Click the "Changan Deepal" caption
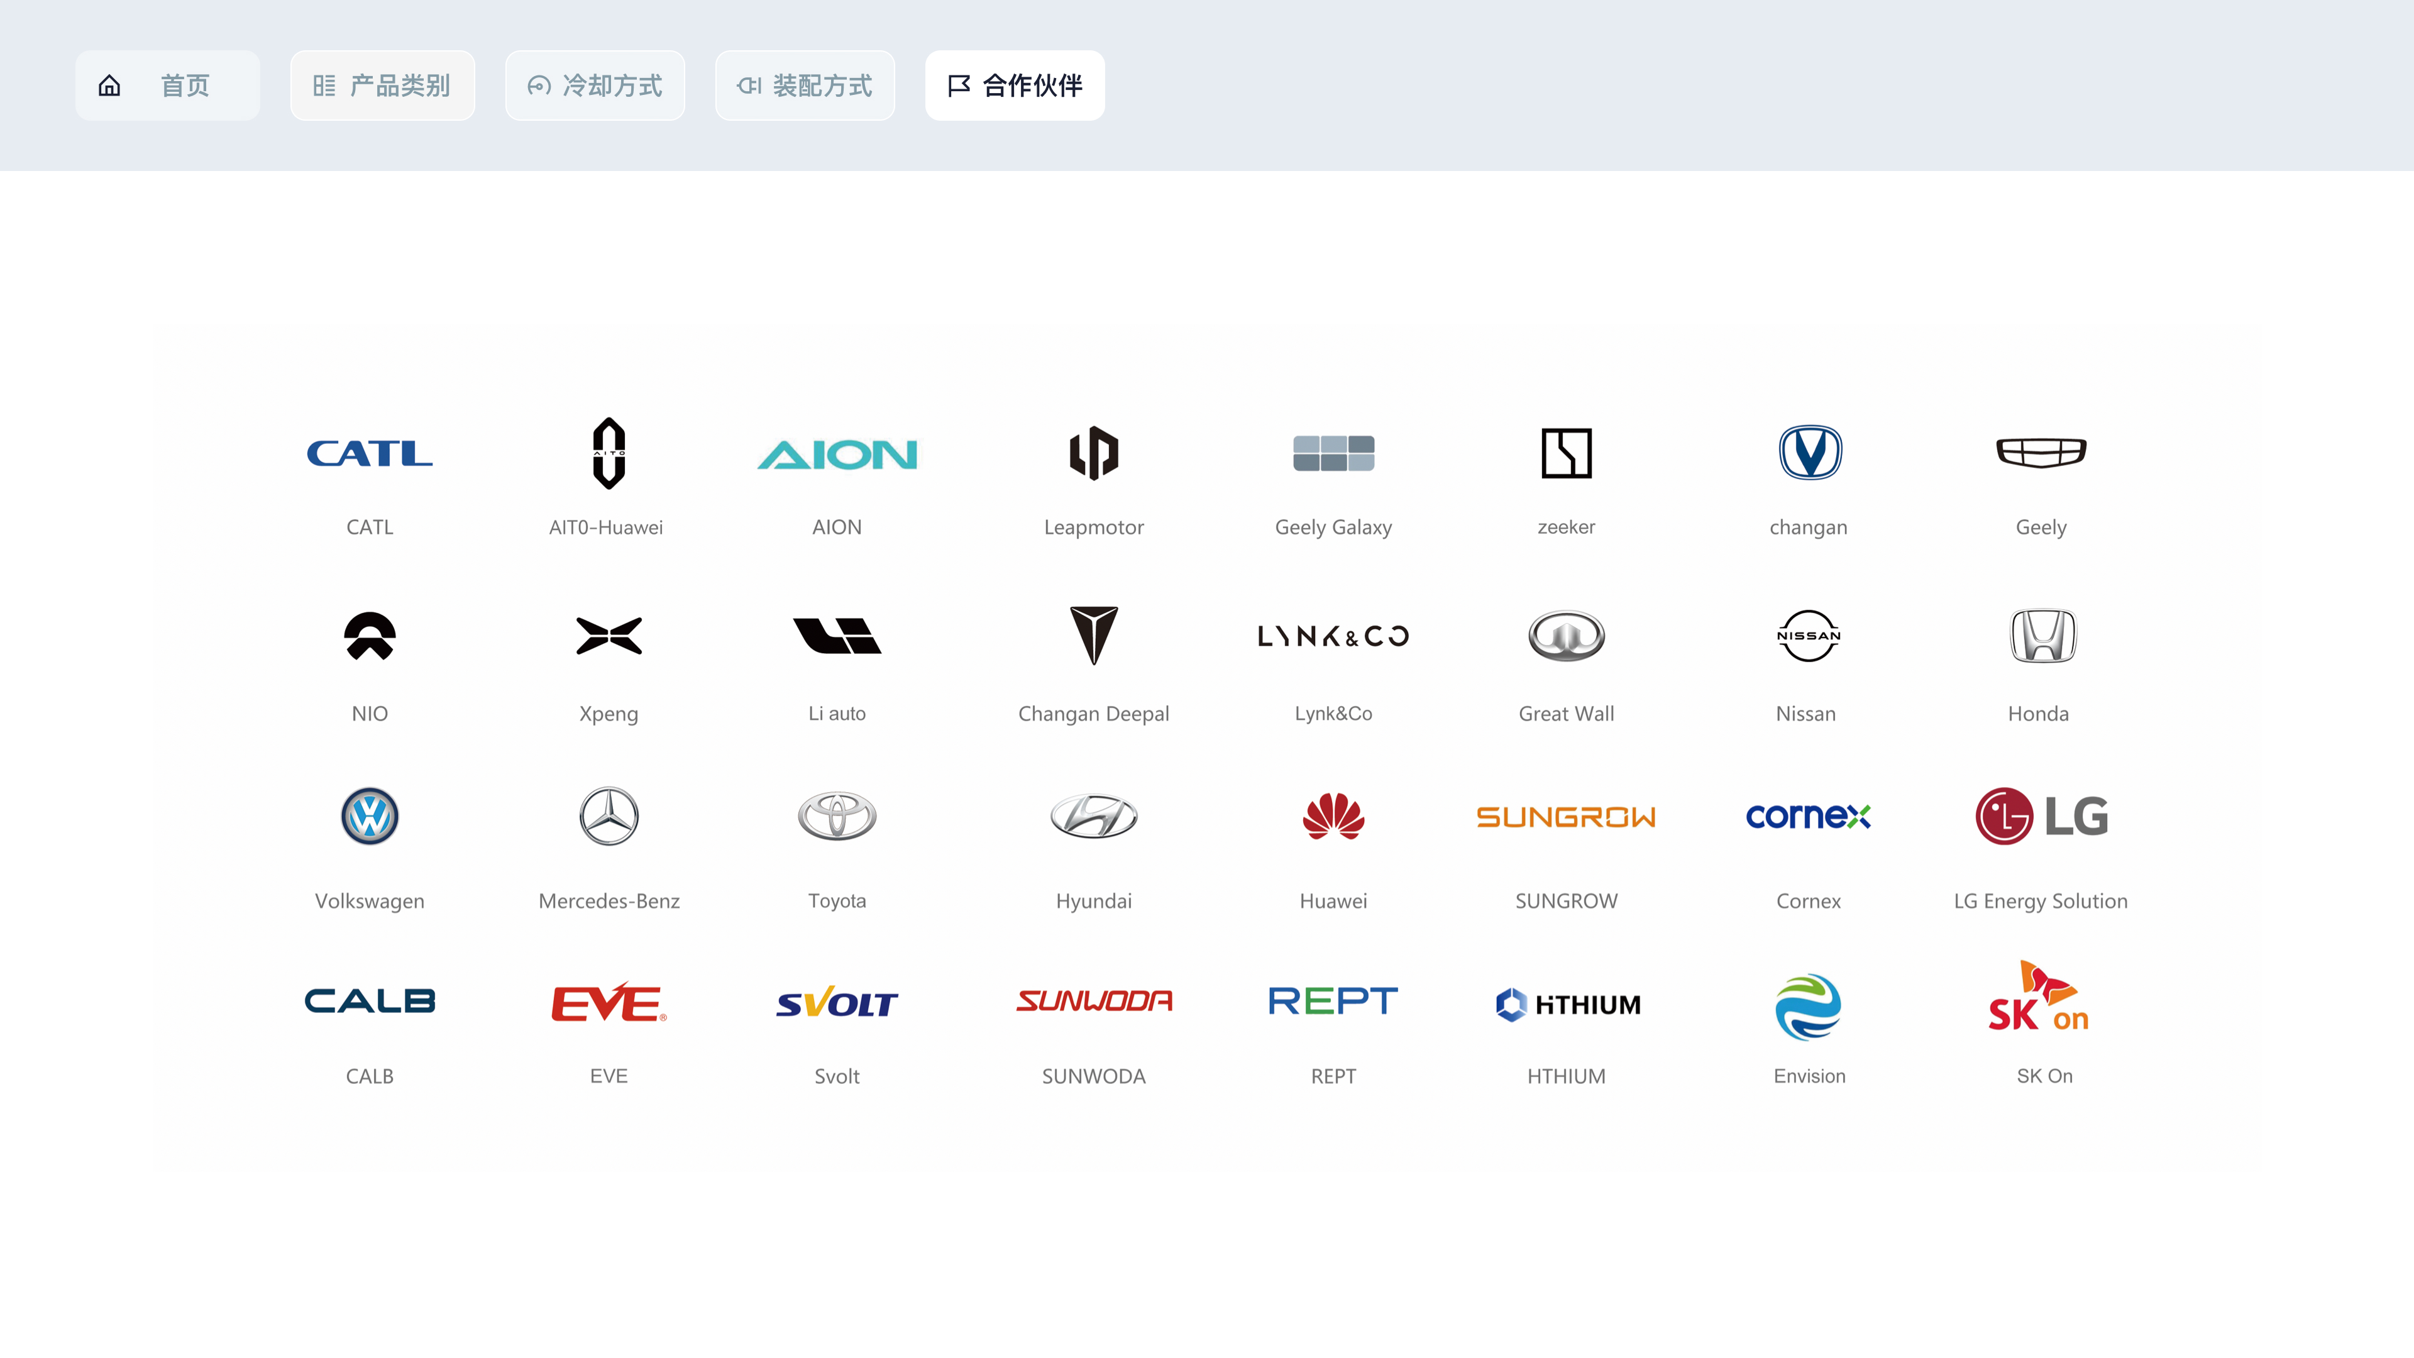 point(1094,714)
